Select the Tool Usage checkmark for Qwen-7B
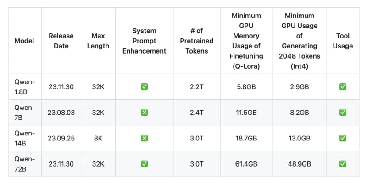This screenshot has height=183, width=367. [343, 113]
